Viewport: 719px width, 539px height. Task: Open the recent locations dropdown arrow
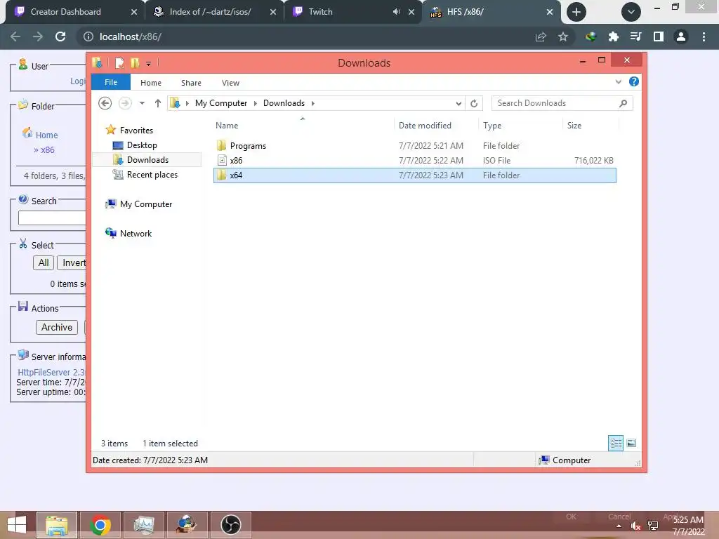coord(142,103)
